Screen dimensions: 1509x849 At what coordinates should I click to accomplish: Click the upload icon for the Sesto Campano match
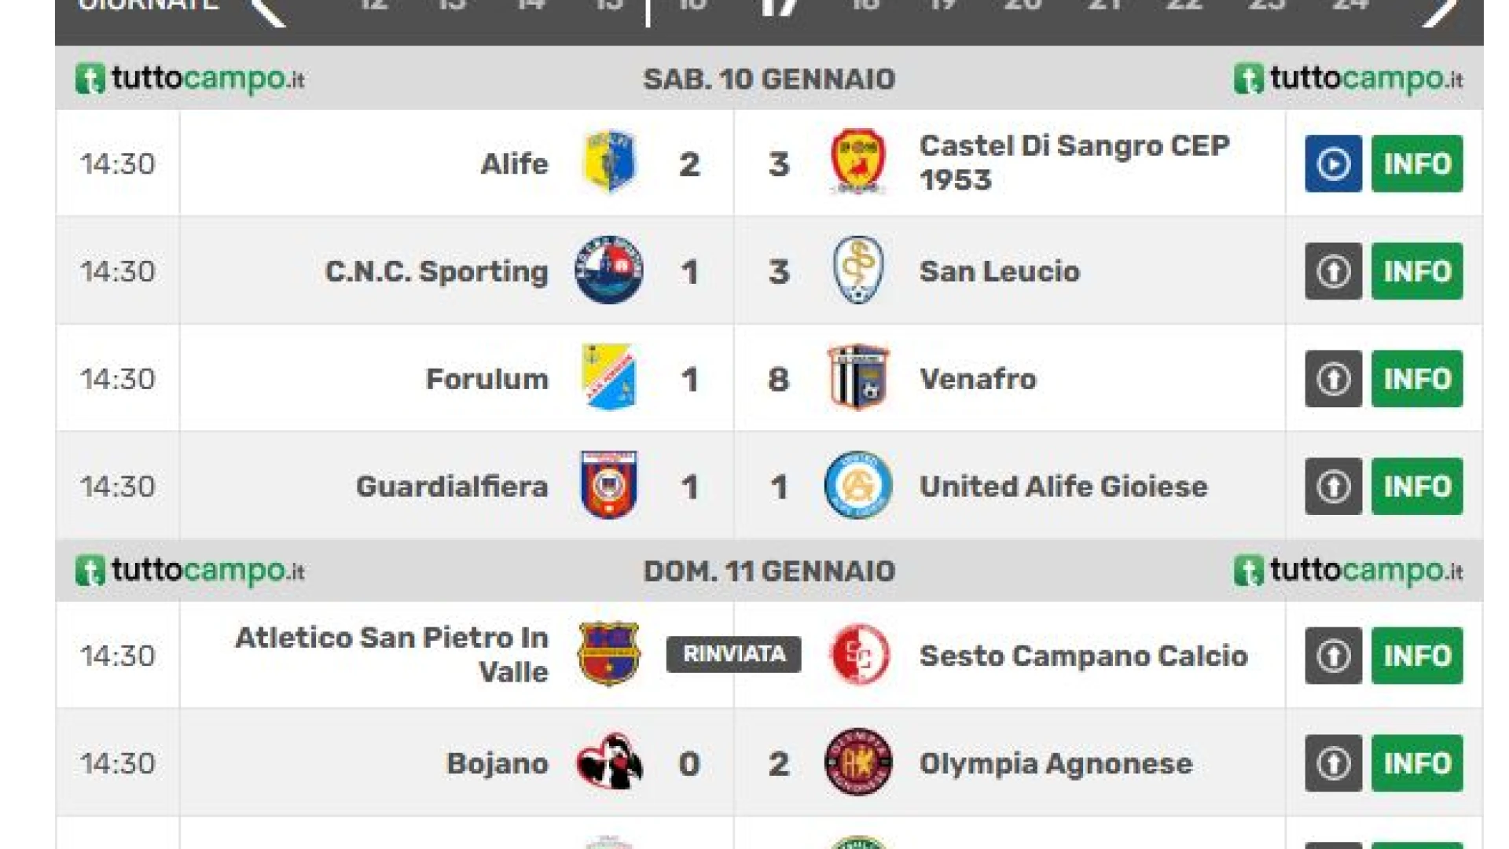click(1333, 656)
